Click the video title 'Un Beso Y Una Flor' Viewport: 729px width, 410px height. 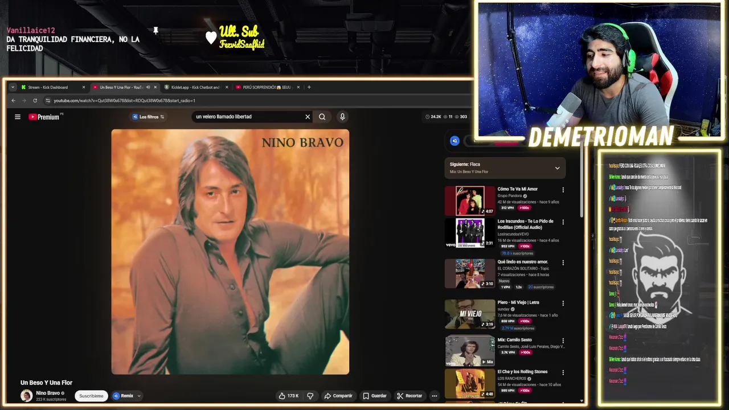click(46, 383)
